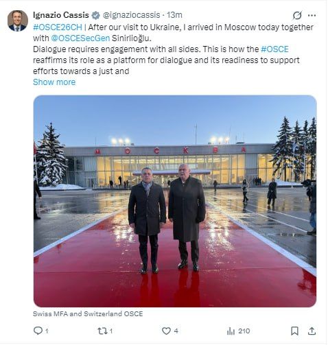
Task: Expand post with Show more
Action: click(x=54, y=82)
